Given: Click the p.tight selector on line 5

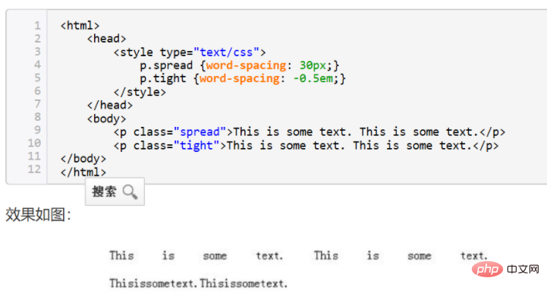Looking at the screenshot, I should point(162,78).
